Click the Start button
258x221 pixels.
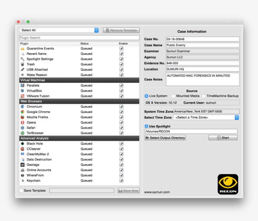click(x=223, y=138)
